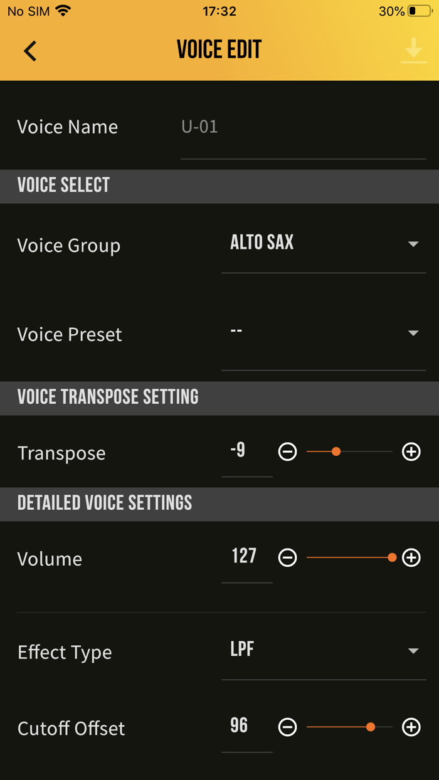The width and height of the screenshot is (439, 780).
Task: Decrease Transpose with the minus icon
Action: pyautogui.click(x=287, y=451)
